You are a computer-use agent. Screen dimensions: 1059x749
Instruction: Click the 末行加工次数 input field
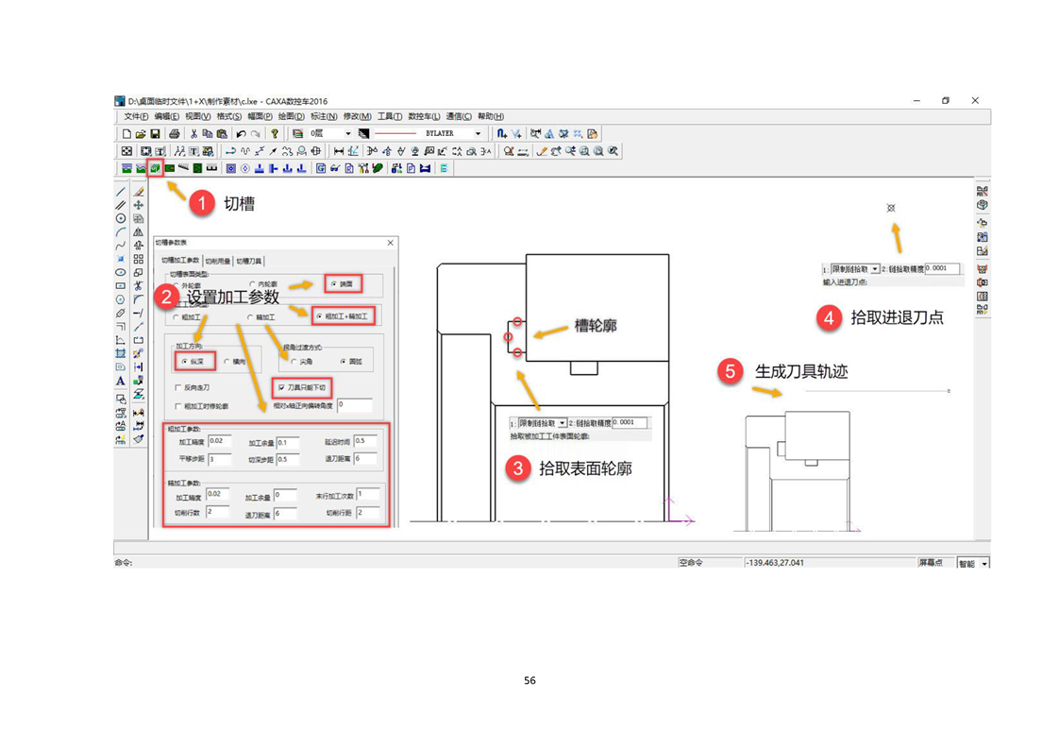point(367,495)
